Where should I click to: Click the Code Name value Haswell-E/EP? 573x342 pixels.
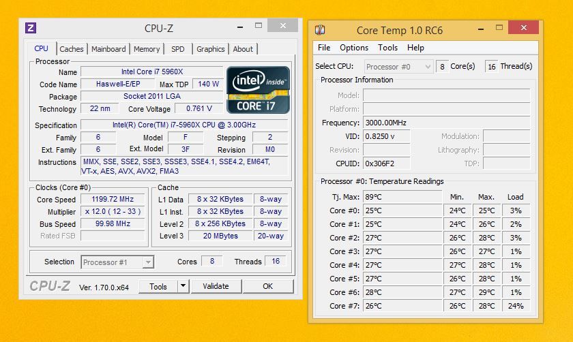[117, 84]
